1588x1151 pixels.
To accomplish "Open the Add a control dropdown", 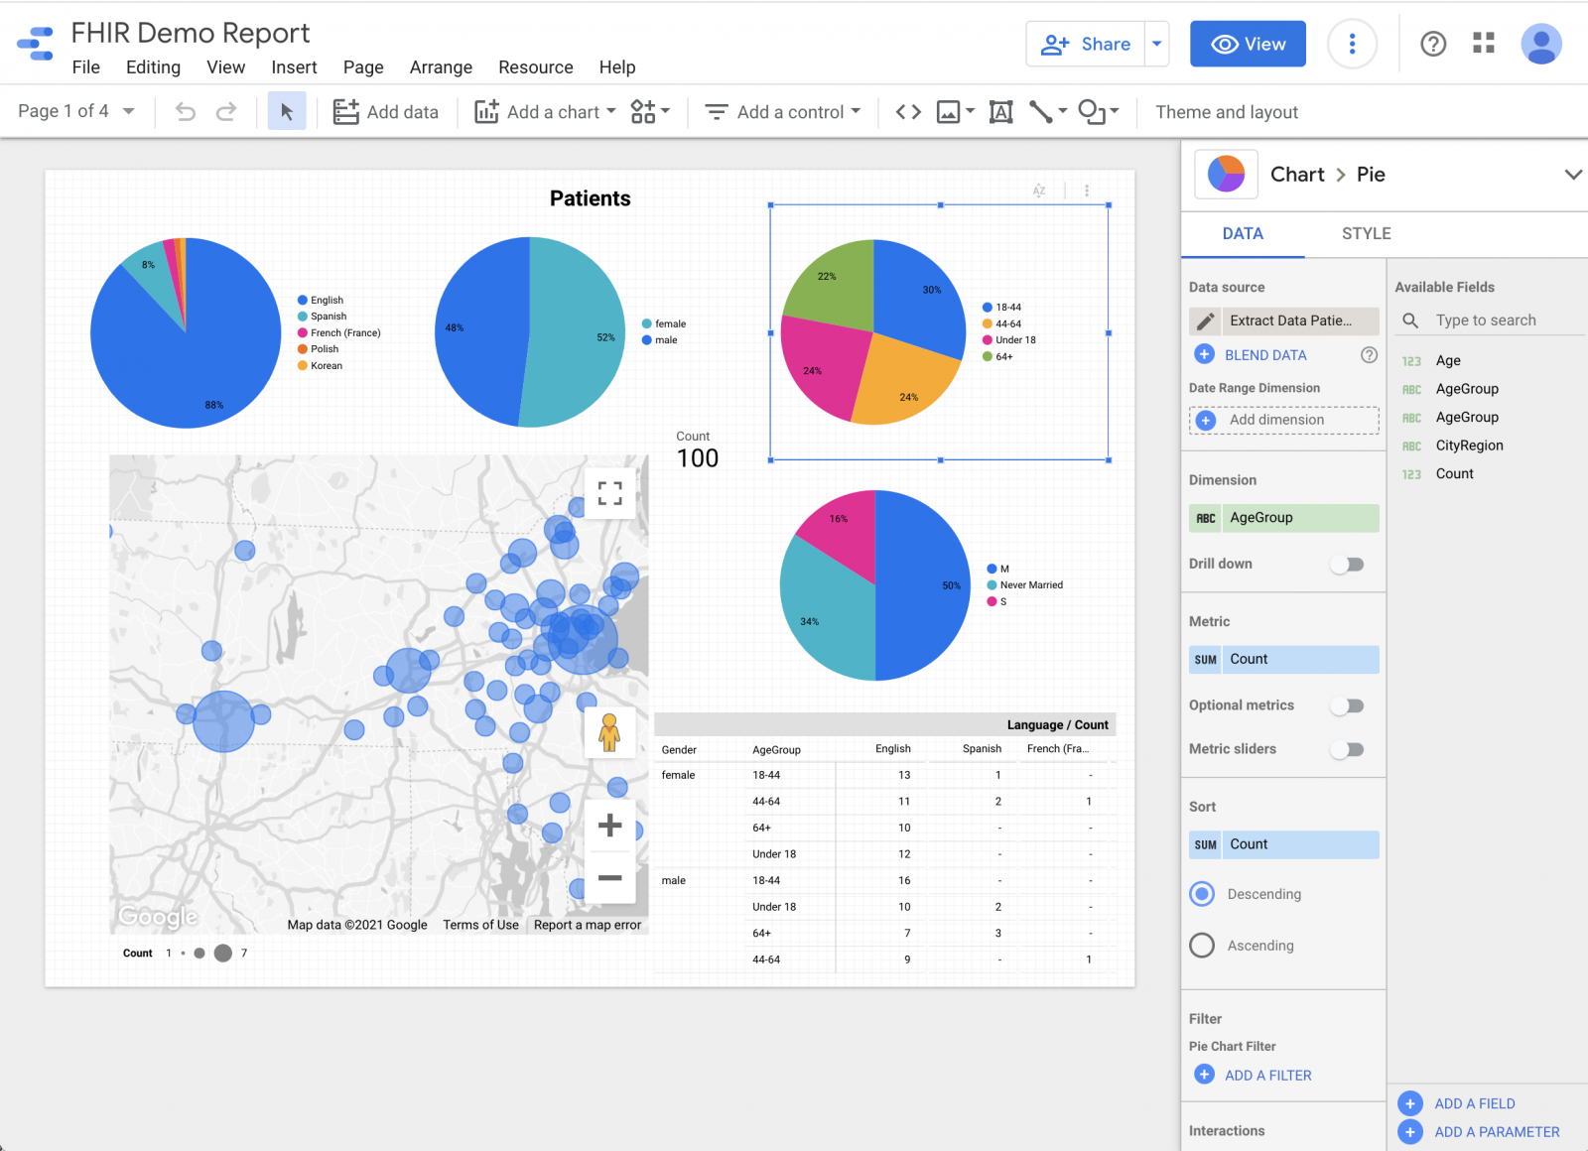I will click(783, 112).
